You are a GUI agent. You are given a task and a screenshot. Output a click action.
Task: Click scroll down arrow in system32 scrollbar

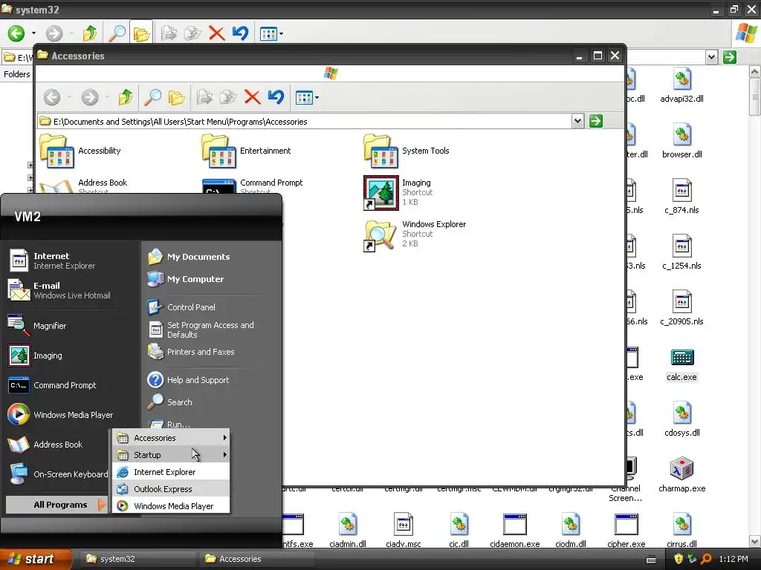coord(755,541)
